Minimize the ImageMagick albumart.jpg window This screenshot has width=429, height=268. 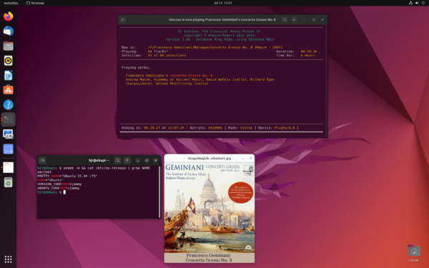click(243, 158)
